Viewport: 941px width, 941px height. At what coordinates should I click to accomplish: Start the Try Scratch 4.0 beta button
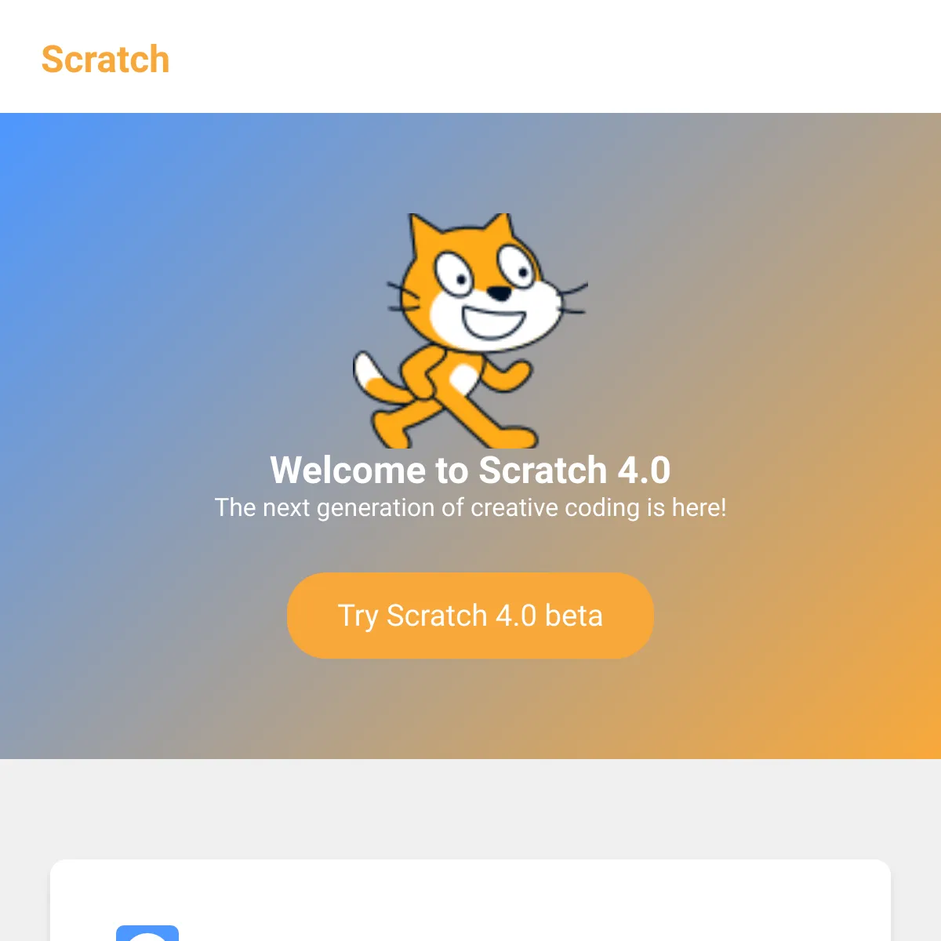[470, 616]
